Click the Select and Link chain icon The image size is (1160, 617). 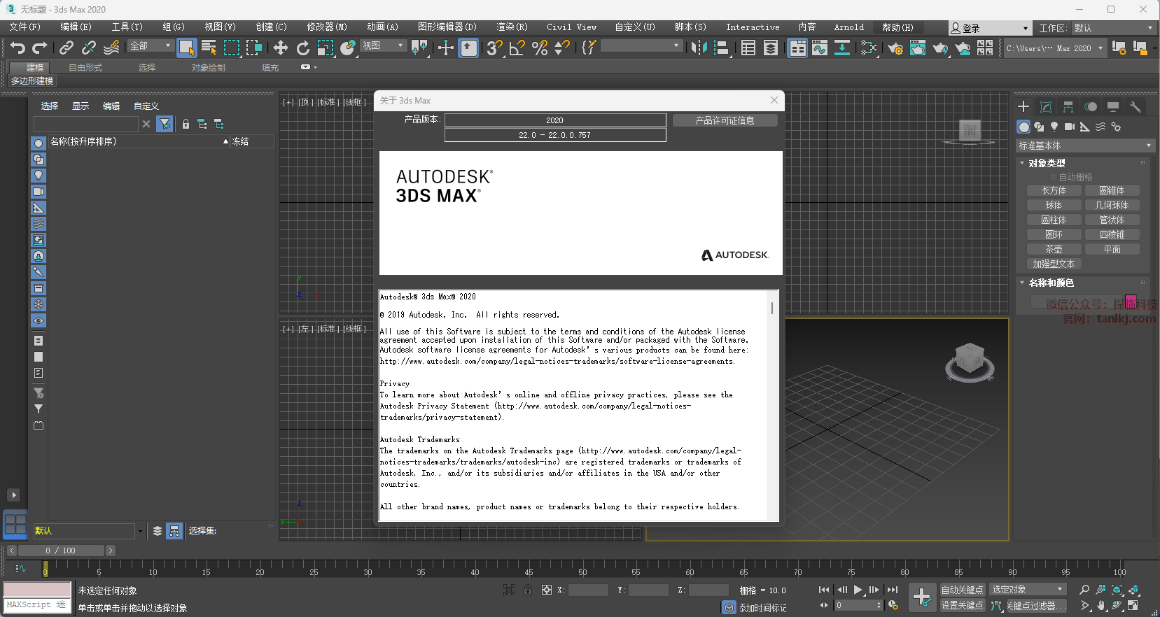[67, 48]
